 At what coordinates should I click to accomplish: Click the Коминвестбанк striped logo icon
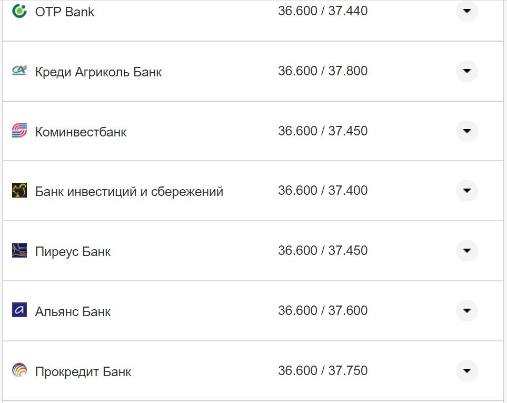click(19, 131)
